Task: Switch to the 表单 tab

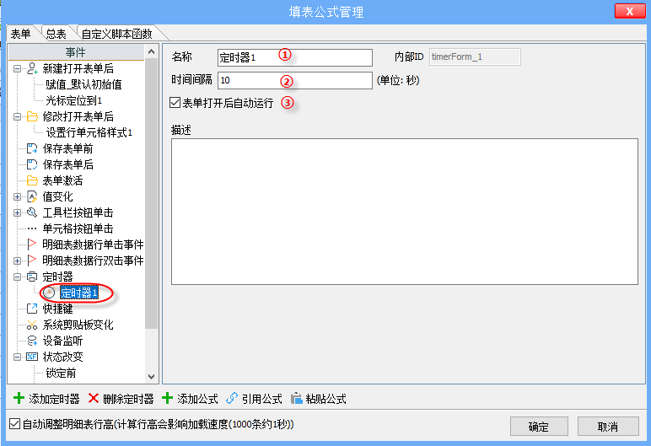Action: point(21,34)
